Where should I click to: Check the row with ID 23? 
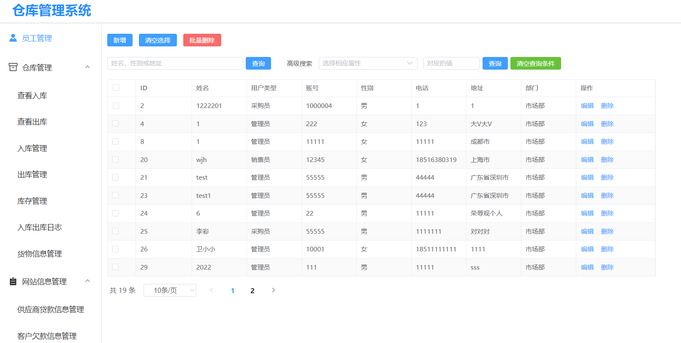click(116, 195)
